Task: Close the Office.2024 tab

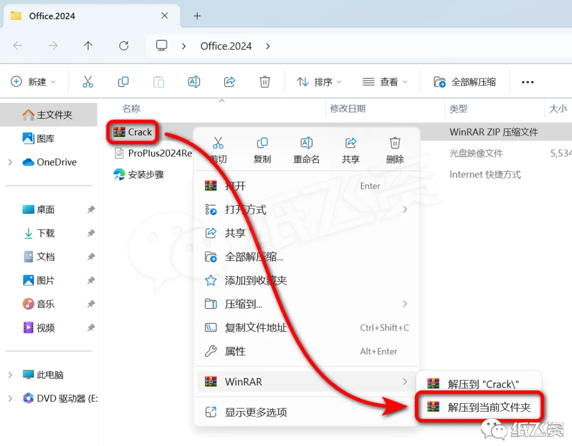Action: (x=165, y=16)
